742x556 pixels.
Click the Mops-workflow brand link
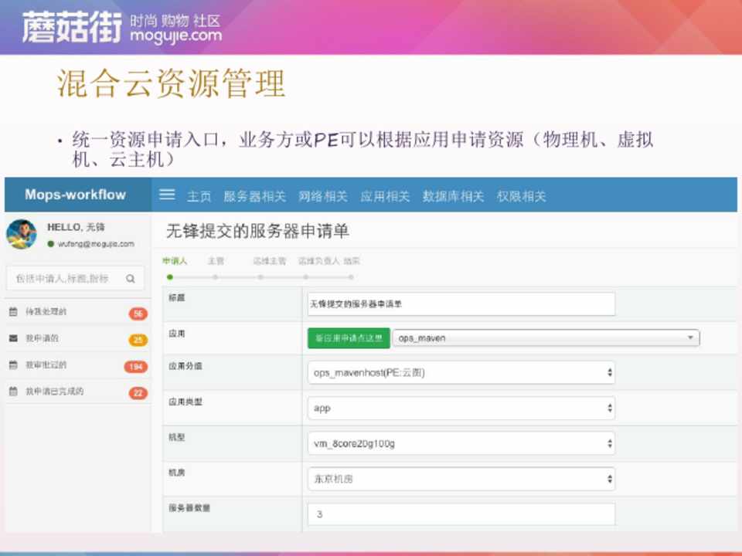click(75, 195)
